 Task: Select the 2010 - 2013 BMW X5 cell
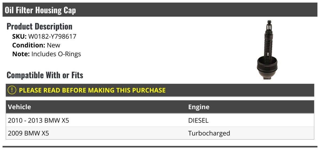pyautogui.click(x=38, y=120)
